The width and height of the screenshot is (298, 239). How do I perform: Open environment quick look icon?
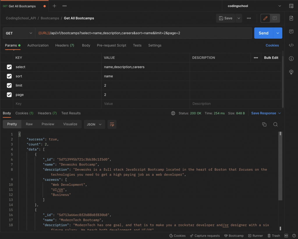[291, 6]
